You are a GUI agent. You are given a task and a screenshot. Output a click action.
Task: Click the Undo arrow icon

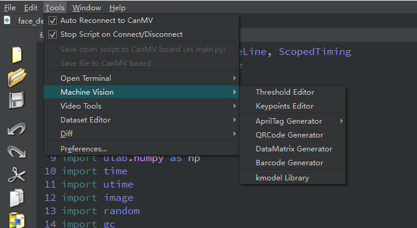tap(17, 129)
